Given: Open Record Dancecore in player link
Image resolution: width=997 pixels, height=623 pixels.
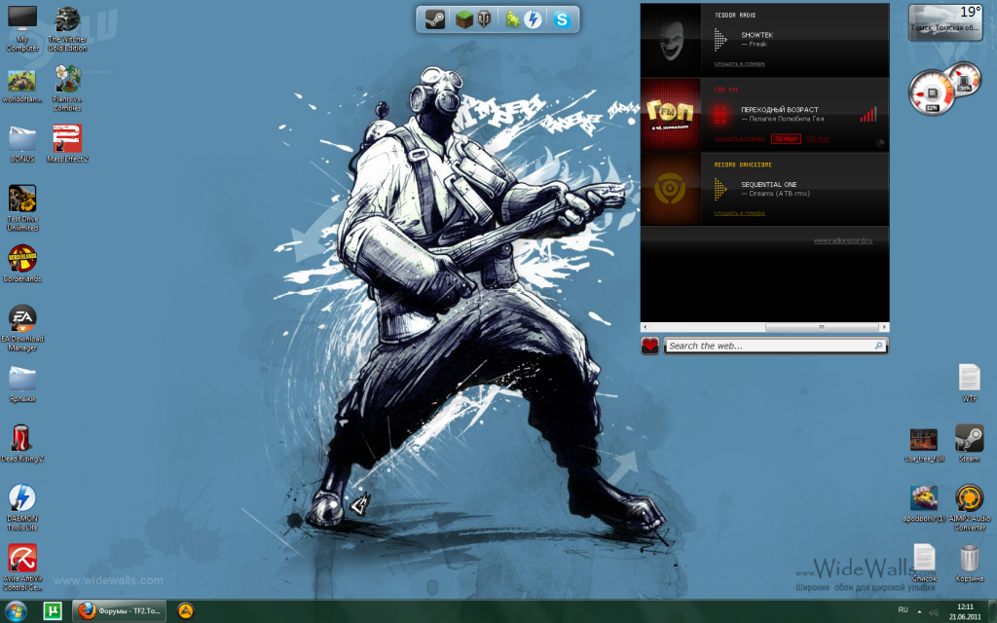Looking at the screenshot, I should click(x=740, y=213).
